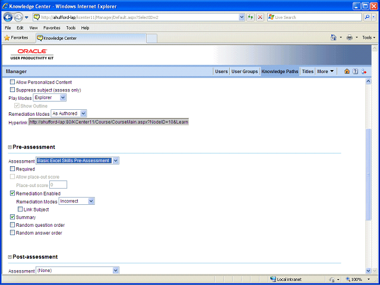Open the Basic Excel Skills Pre-Assessment dropdown
Image resolution: width=380 pixels, height=285 pixels.
77,160
